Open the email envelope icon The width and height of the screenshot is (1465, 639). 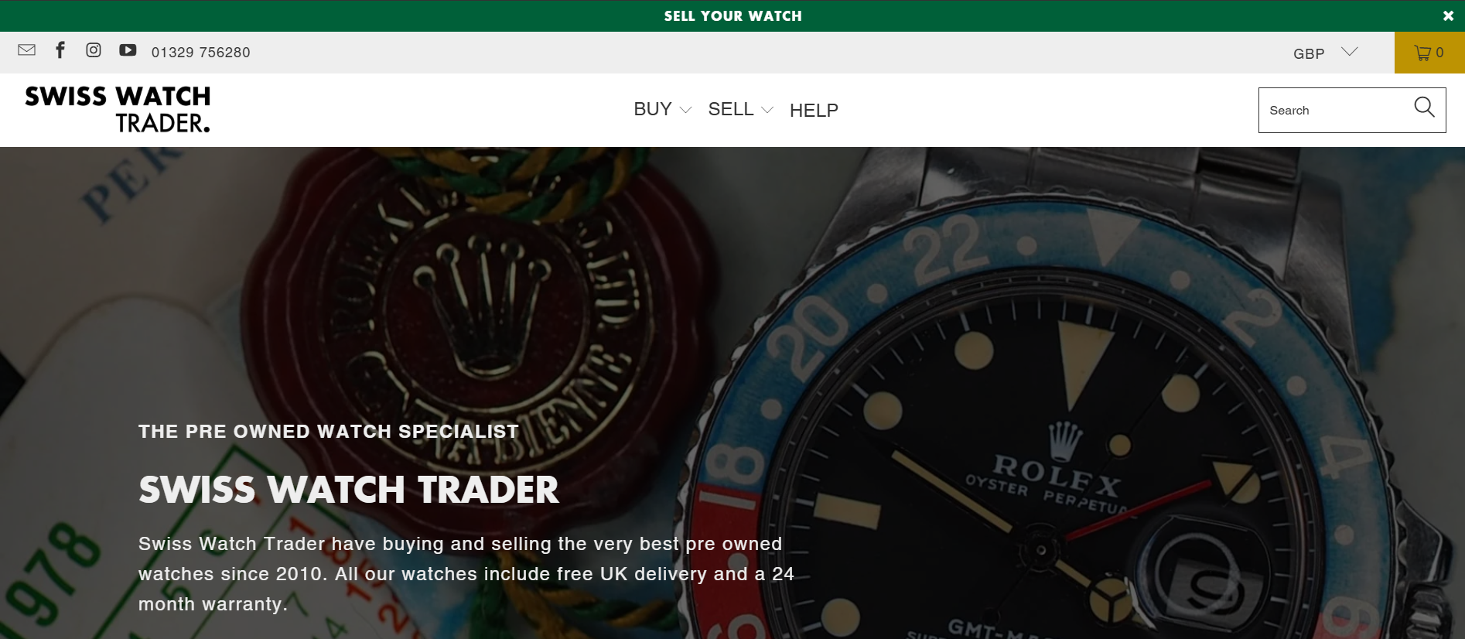pos(26,50)
